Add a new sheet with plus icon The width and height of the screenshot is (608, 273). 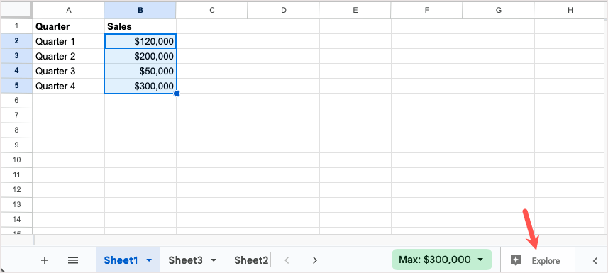45,260
